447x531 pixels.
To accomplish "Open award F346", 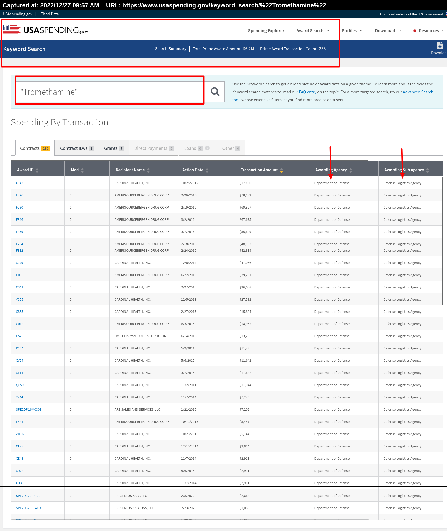I will point(19,219).
